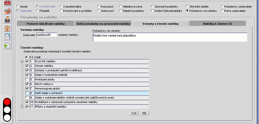The height and width of the screenshot is (124, 259).
Task: Click the Výš button
Action: pos(134,113)
